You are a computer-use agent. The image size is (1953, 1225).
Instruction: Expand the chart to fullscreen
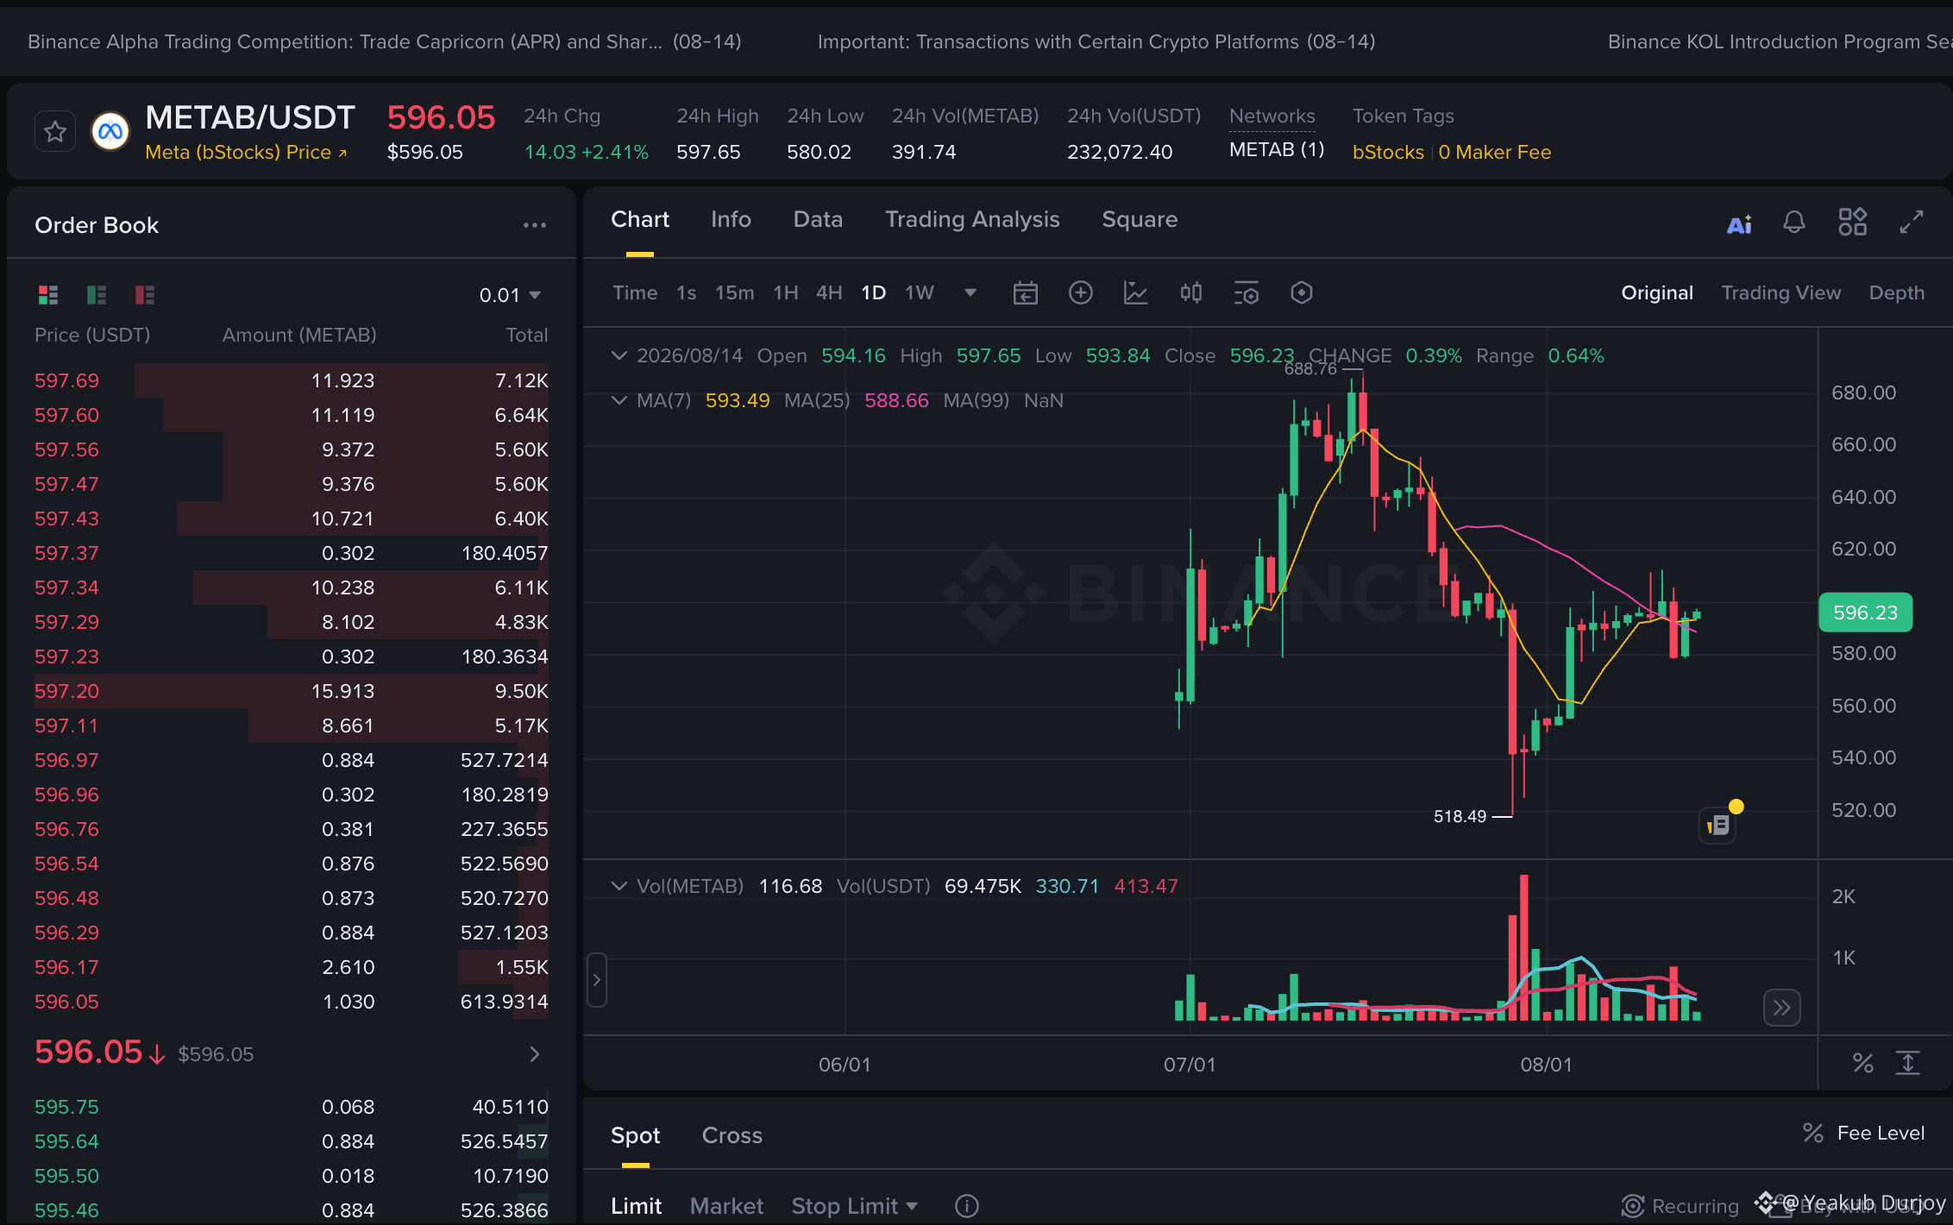1912,222
